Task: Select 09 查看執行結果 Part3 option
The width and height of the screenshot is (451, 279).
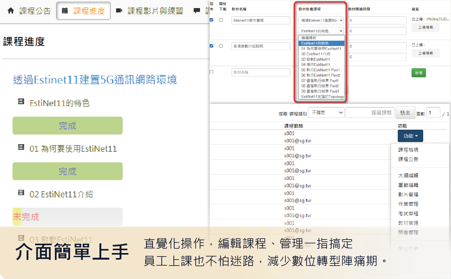Action: click(321, 91)
